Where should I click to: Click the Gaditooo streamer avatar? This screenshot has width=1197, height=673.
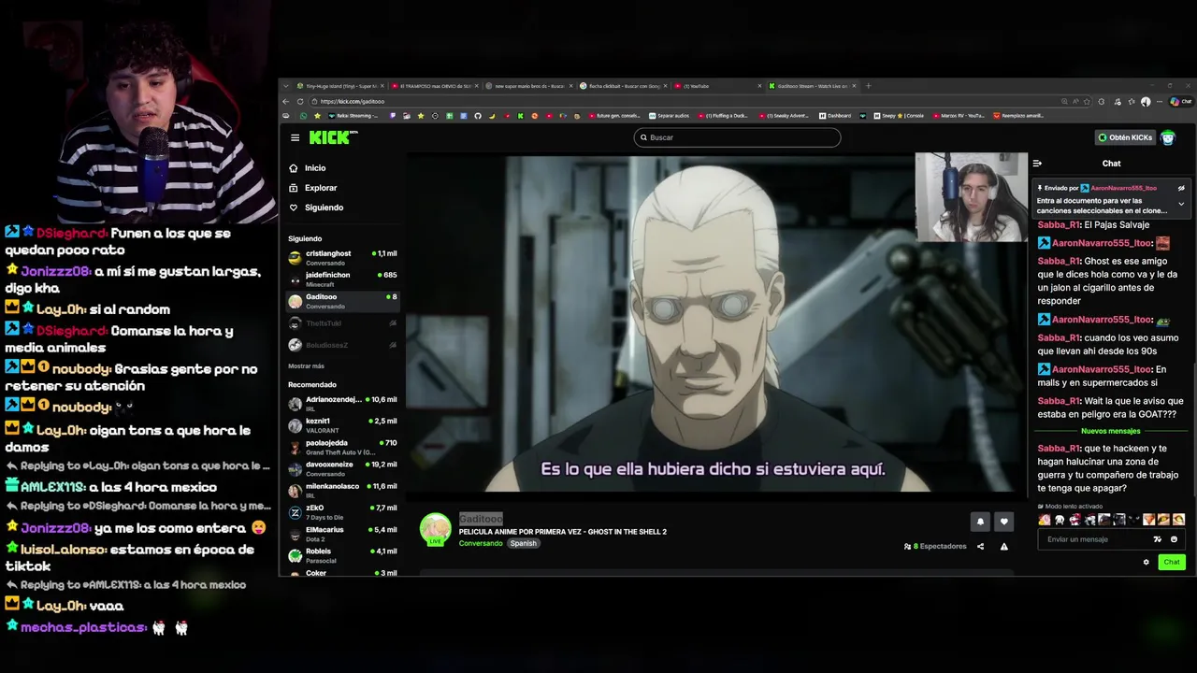click(x=435, y=528)
